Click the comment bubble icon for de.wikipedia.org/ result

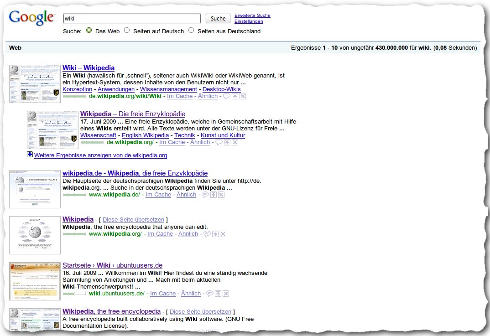pos(219,142)
